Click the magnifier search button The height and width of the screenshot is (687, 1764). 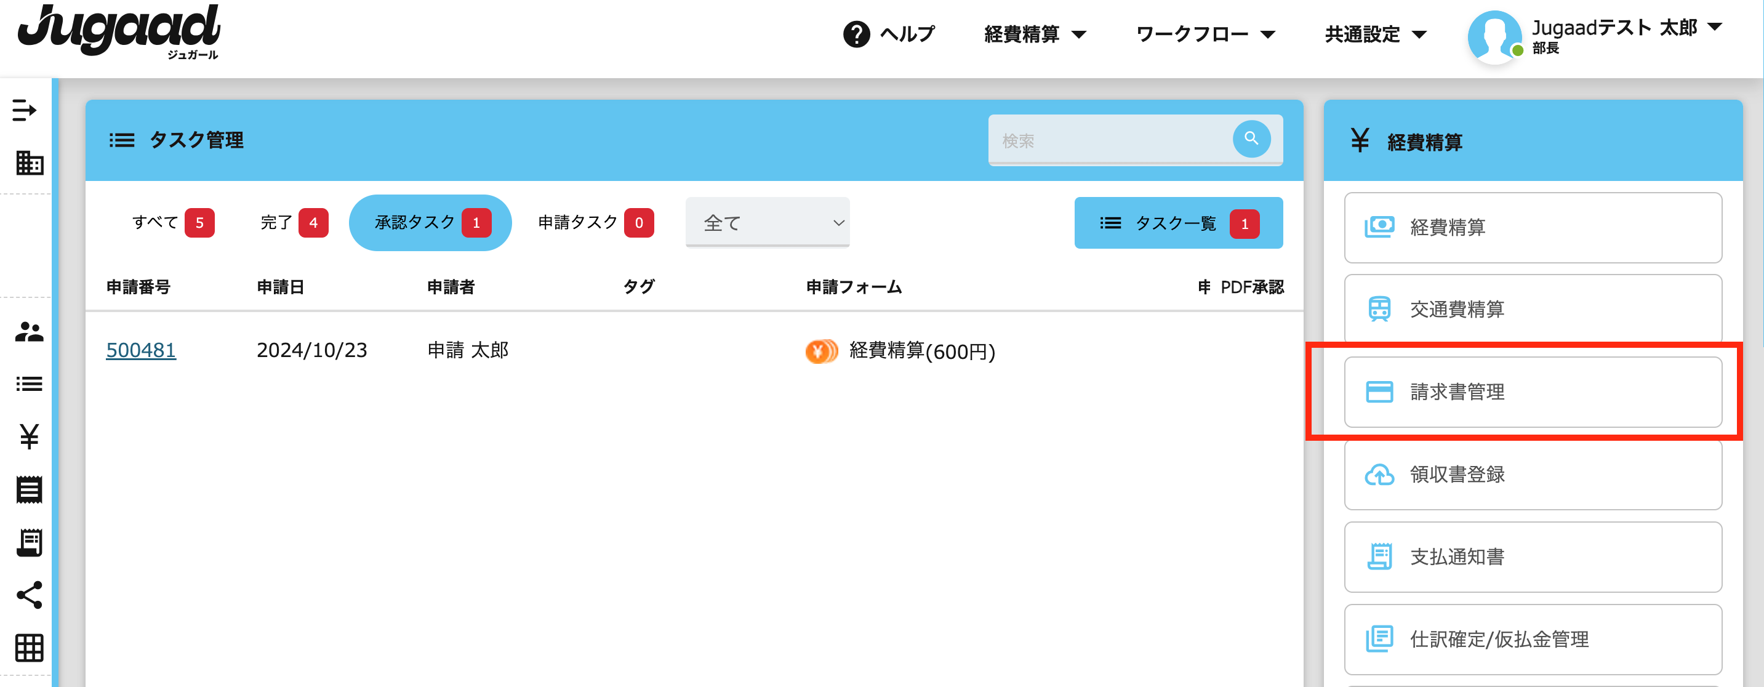(1251, 139)
